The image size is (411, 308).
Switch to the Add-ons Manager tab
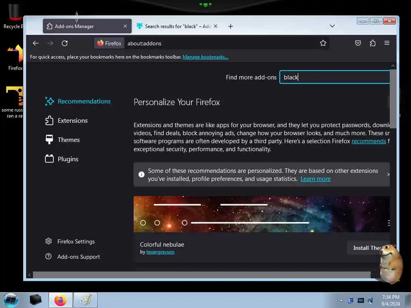pos(87,26)
